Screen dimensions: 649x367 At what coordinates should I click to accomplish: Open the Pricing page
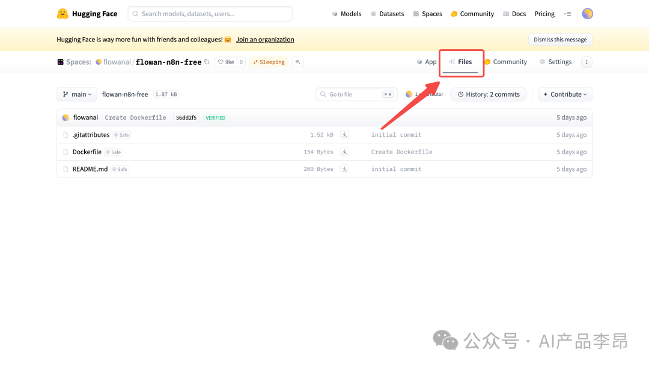(x=544, y=14)
